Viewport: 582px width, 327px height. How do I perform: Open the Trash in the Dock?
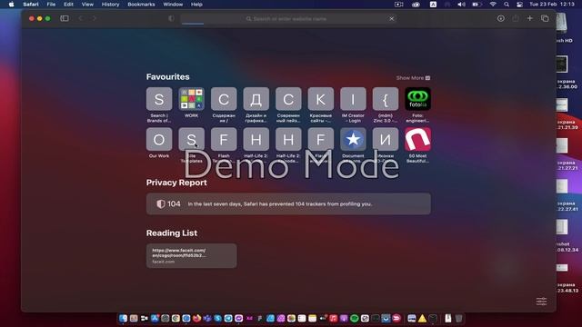pos(458,318)
